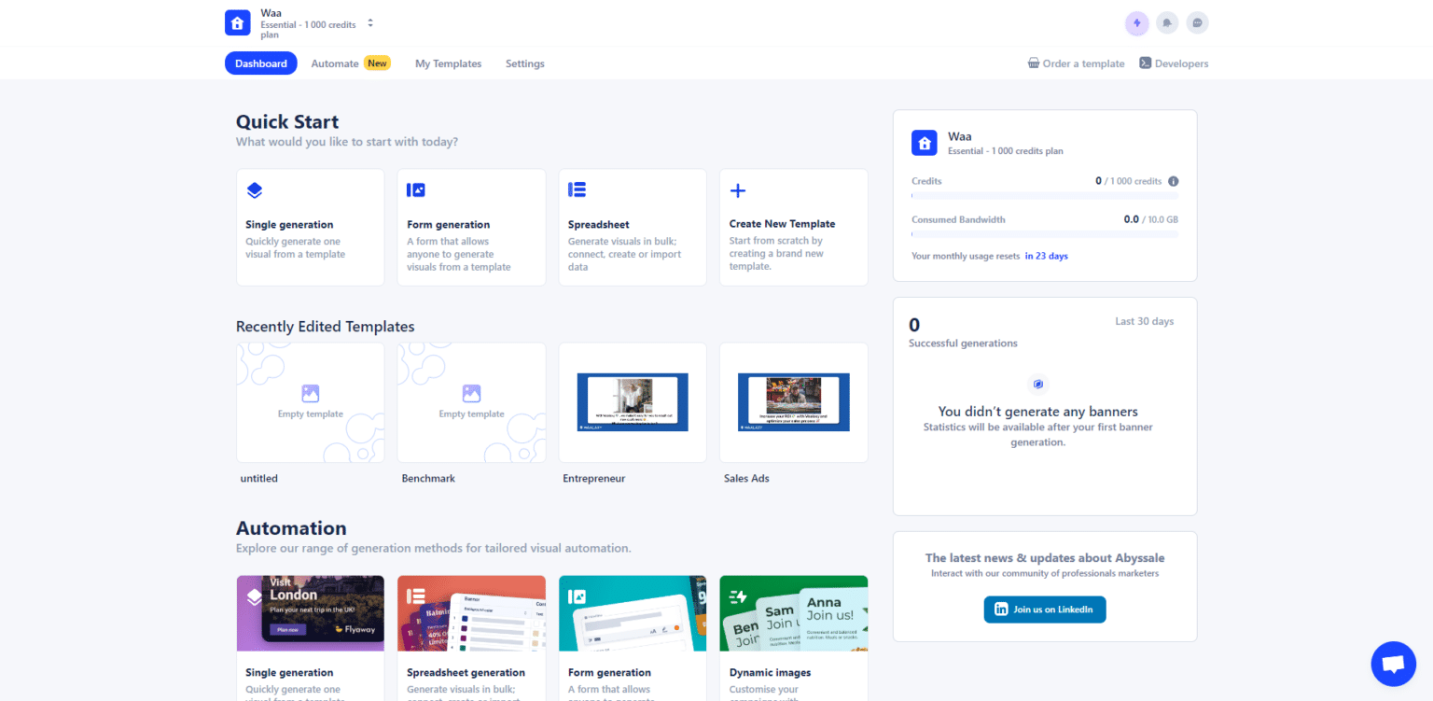
Task: Expand the Waa workspace switcher arrows
Action: click(x=370, y=23)
